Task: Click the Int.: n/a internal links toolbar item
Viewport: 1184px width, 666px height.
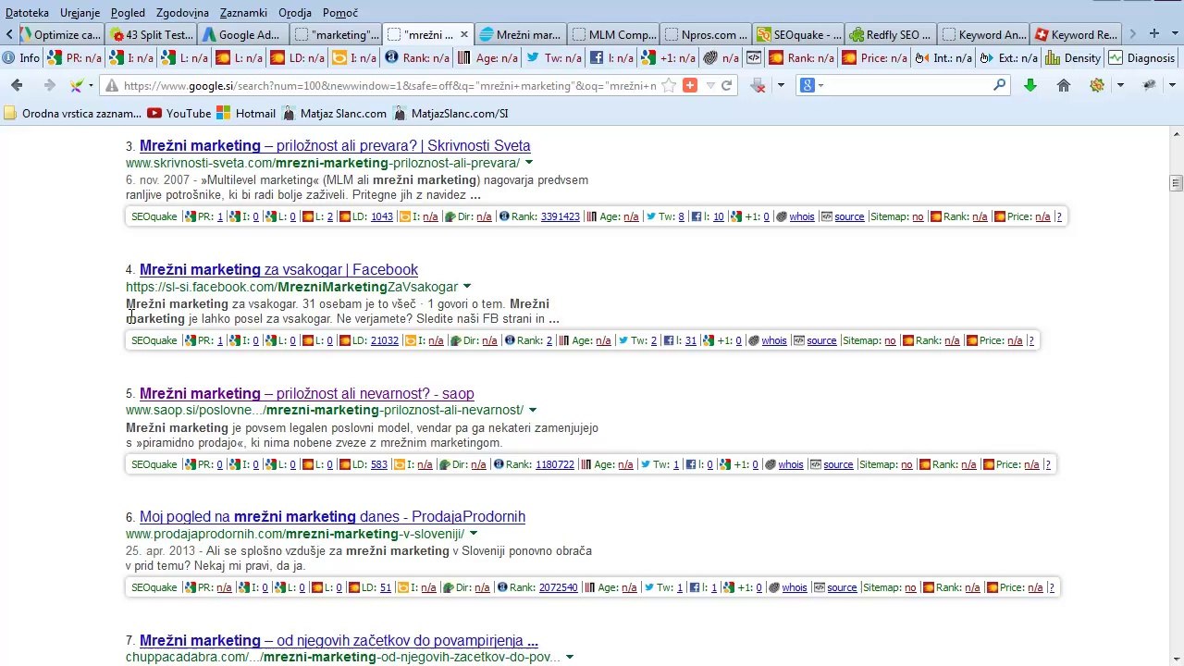Action: click(x=943, y=57)
